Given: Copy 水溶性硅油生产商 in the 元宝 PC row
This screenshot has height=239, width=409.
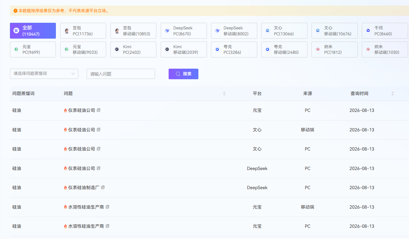Looking at the screenshot, I should (107, 226).
